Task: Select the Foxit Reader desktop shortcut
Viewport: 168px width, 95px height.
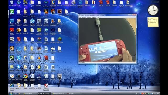Action: tap(12, 77)
